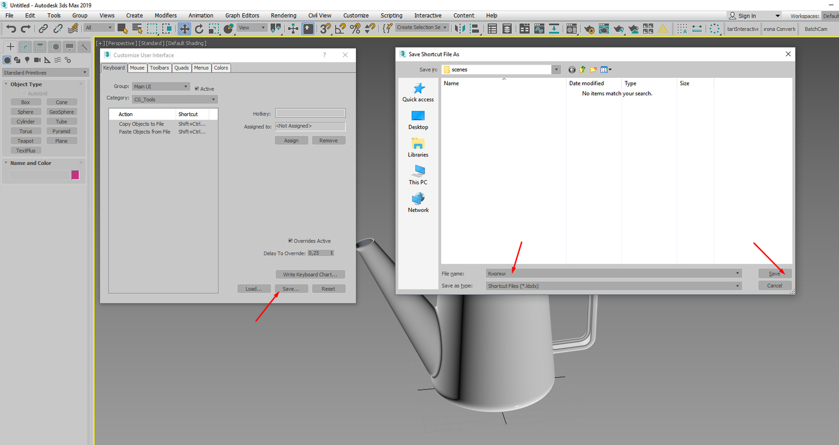Open the Rendering menu
This screenshot has width=839, height=445.
[283, 16]
